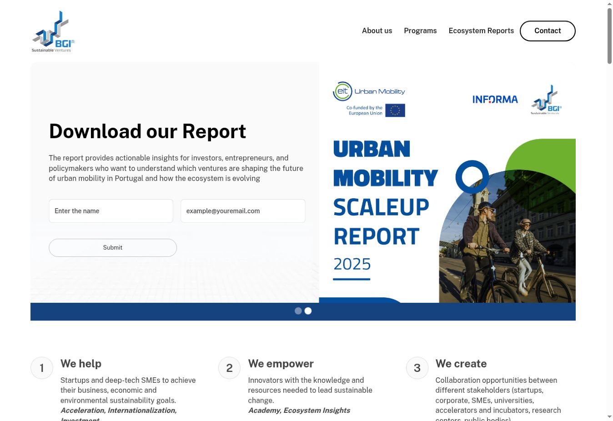This screenshot has width=613, height=421.
Task: Click the 'We create' heading
Action: (461, 364)
